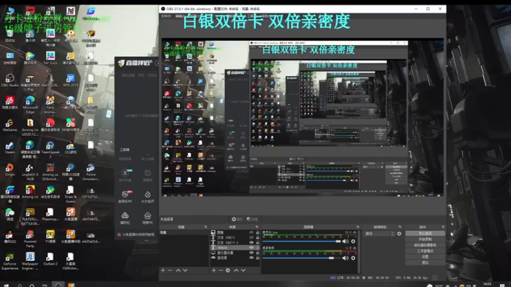Open Wallpaper Engine desktop shortcut
This screenshot has height=287, width=511.
point(30,261)
